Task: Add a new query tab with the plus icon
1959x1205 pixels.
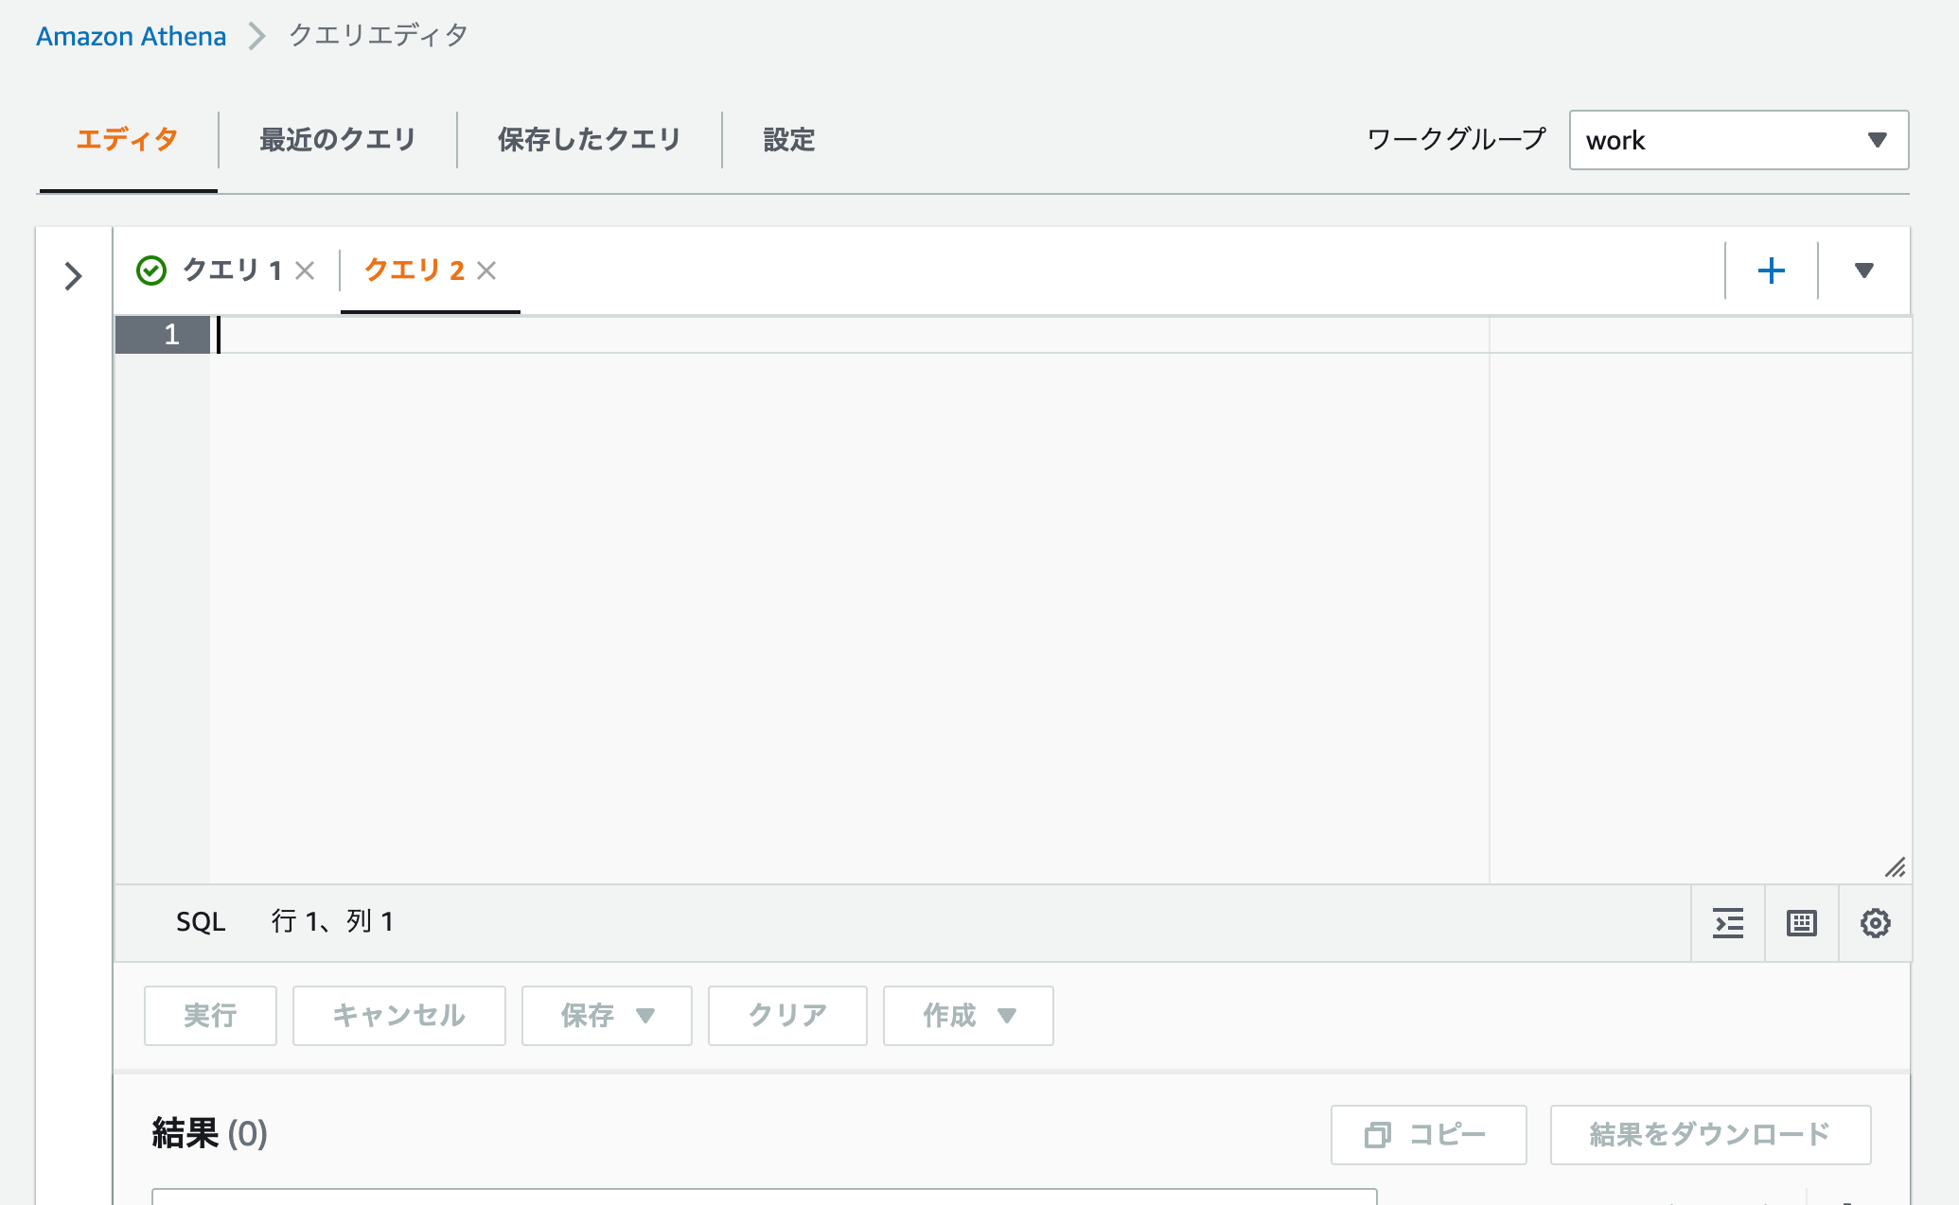Action: [1771, 270]
